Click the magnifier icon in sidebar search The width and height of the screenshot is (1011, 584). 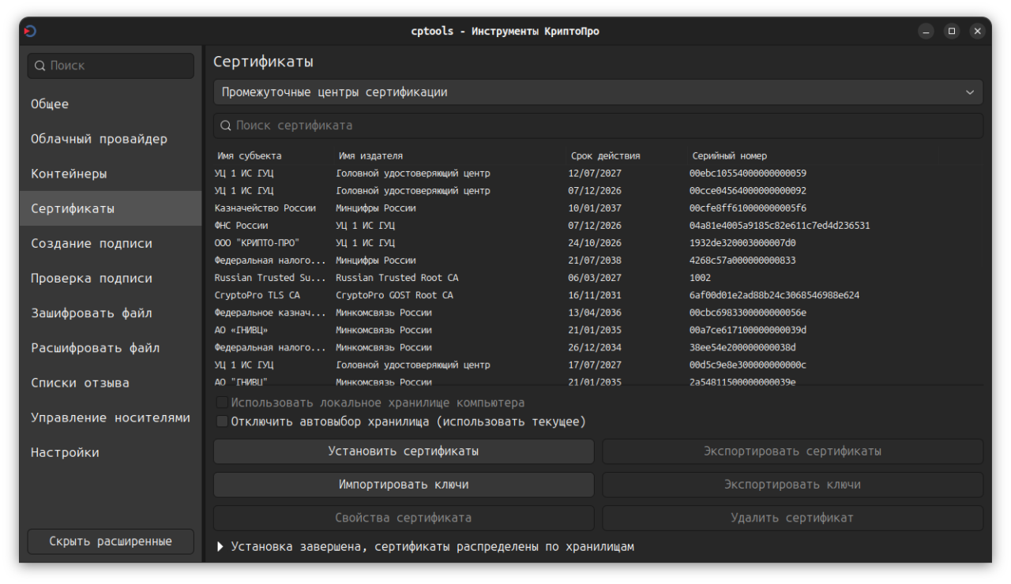point(40,66)
